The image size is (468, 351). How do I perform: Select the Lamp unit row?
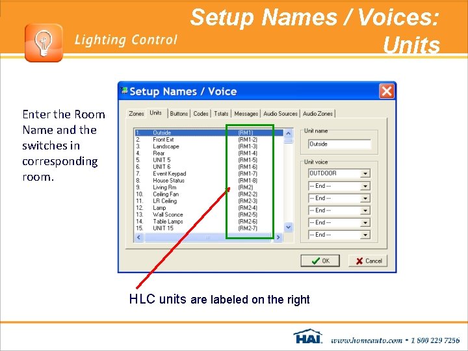(209, 208)
